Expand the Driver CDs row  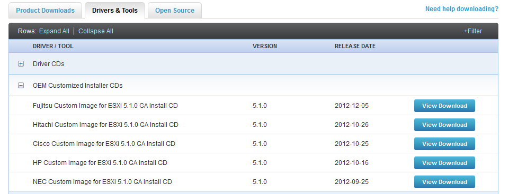click(x=21, y=64)
